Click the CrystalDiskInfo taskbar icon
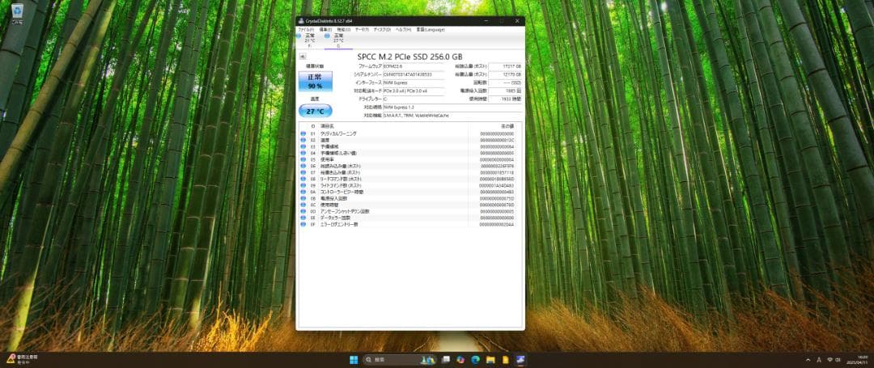 tap(520, 360)
